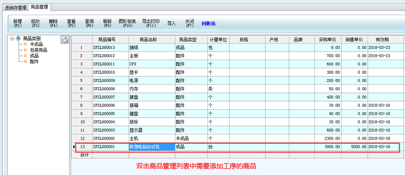Open 图形报表 (F10) chart report
This screenshot has width=405, height=175.
tap(127, 23)
